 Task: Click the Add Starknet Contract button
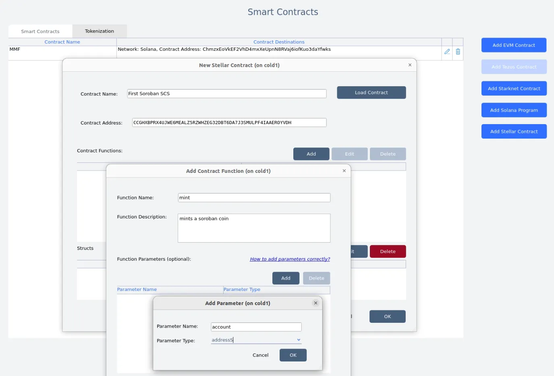[x=514, y=89]
